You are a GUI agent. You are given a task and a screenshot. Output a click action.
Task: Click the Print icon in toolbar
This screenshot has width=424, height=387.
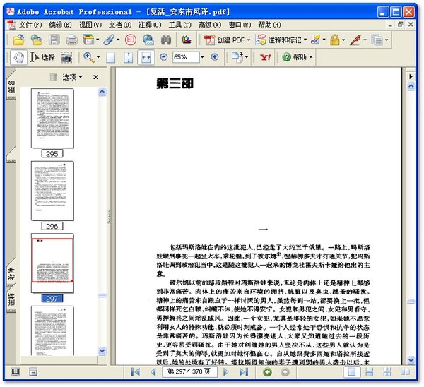pos(70,40)
